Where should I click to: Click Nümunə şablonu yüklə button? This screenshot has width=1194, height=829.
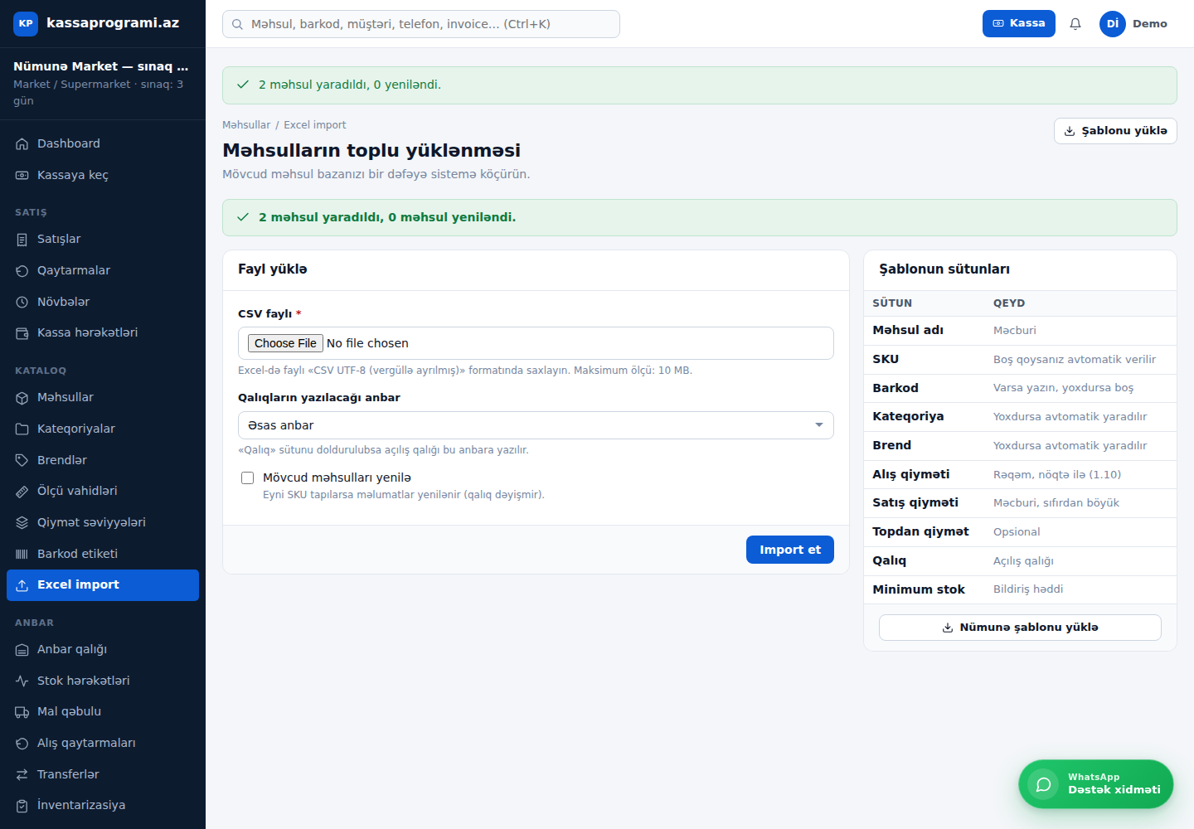click(1020, 628)
